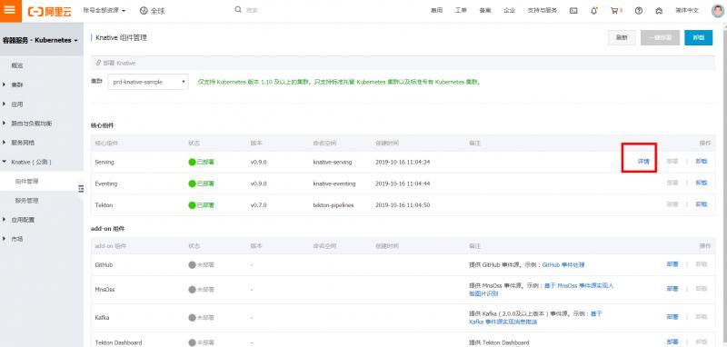This screenshot has height=347, width=727.
Task: Open the orange hamburger menu
Action: [x=9, y=10]
